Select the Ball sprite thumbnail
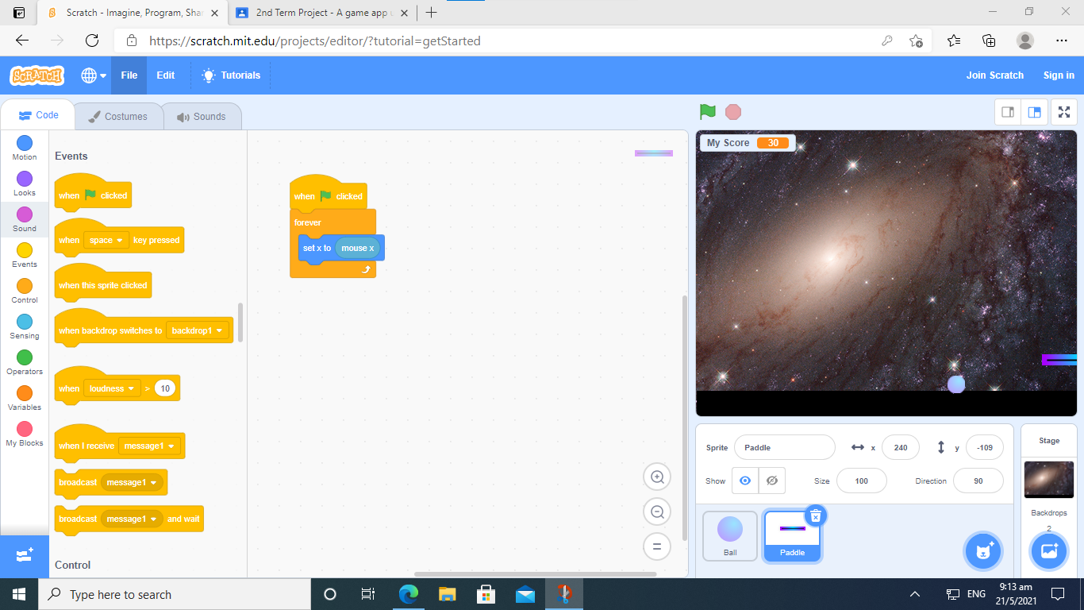The width and height of the screenshot is (1084, 610). (x=730, y=536)
